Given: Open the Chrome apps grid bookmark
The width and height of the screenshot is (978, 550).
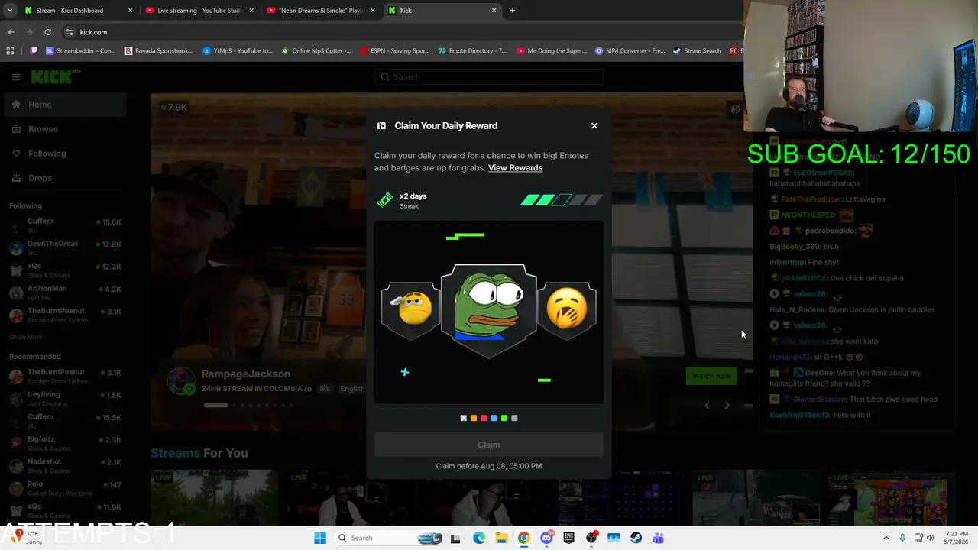Looking at the screenshot, I should click(10, 51).
